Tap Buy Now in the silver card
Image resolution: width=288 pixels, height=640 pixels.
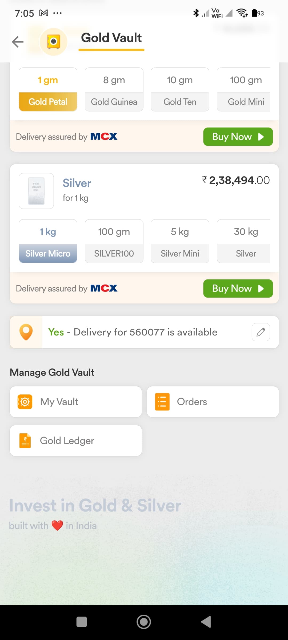click(238, 288)
